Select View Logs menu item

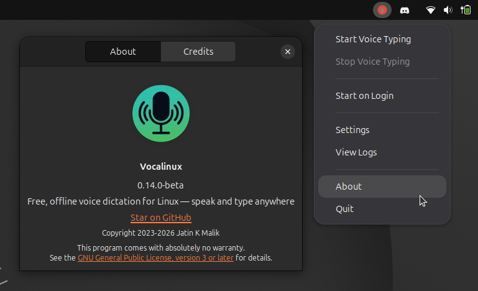click(x=382, y=152)
